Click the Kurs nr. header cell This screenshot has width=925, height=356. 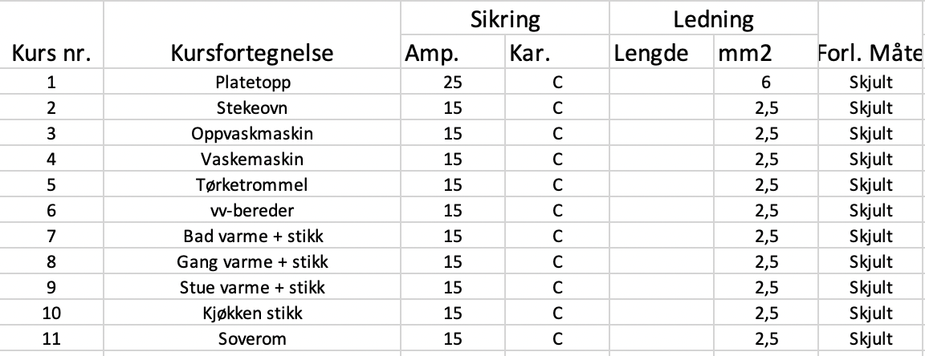(x=51, y=54)
